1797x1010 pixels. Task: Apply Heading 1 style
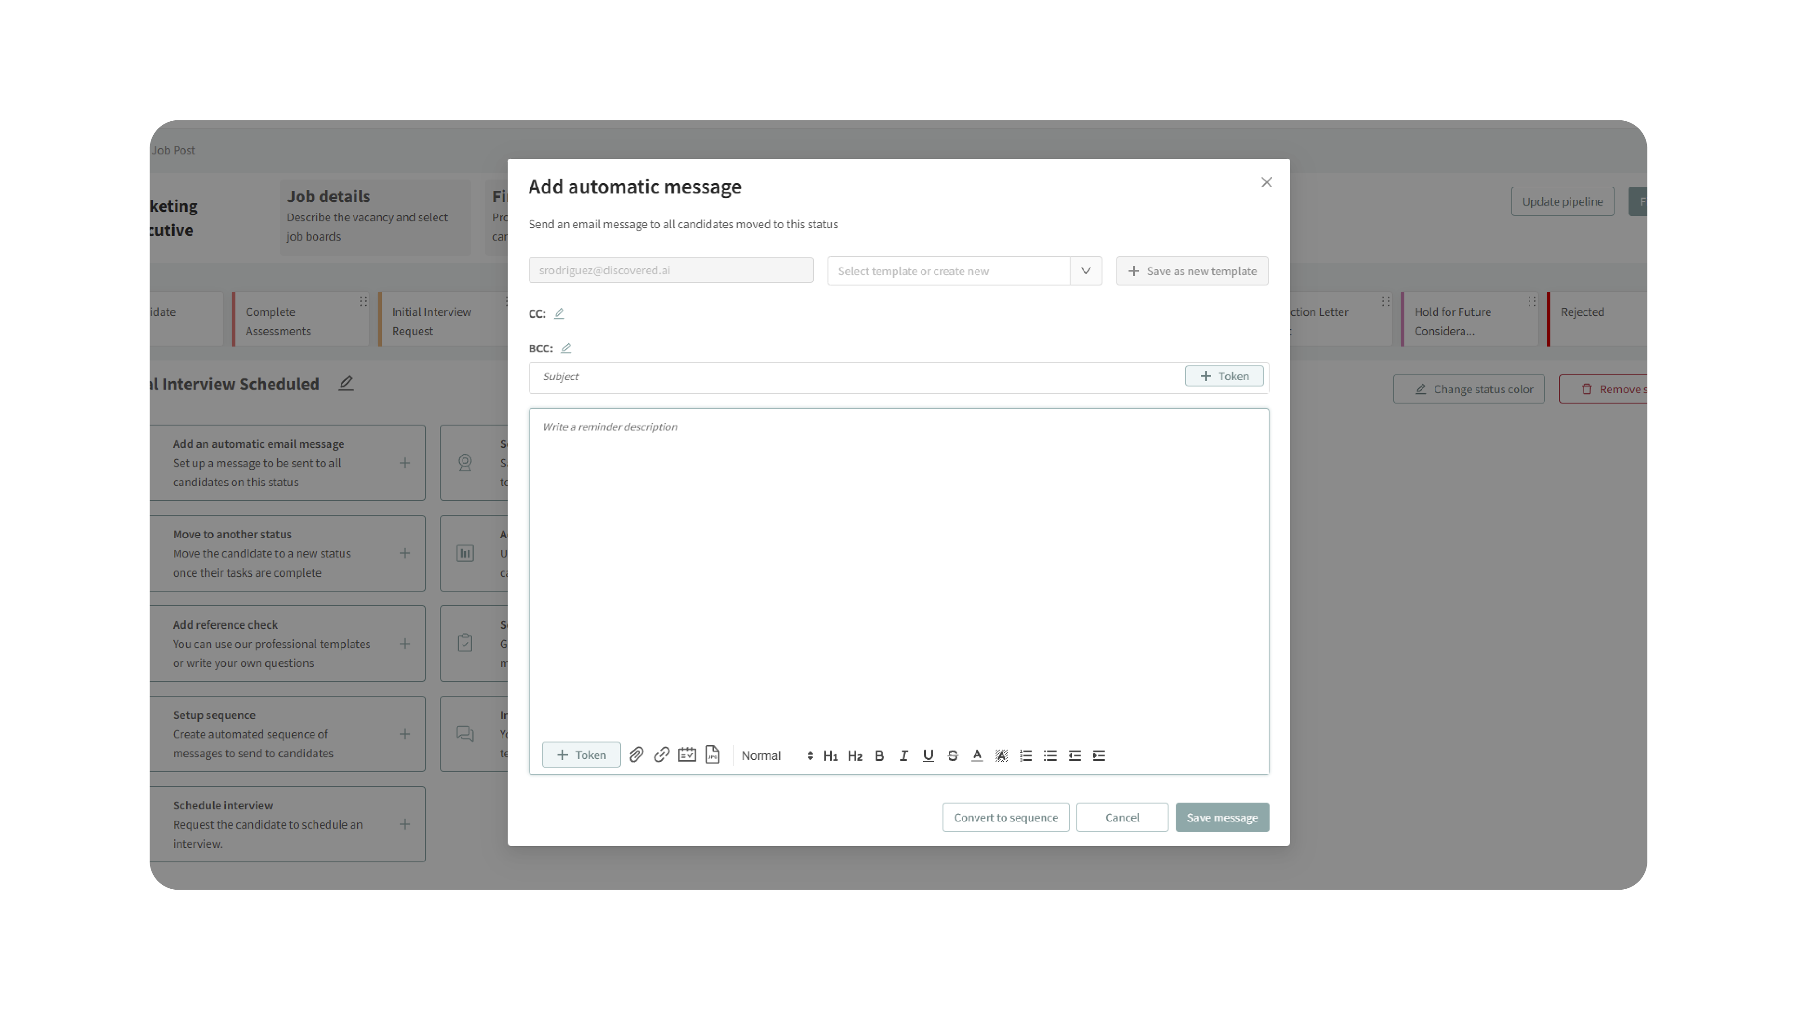point(830,755)
